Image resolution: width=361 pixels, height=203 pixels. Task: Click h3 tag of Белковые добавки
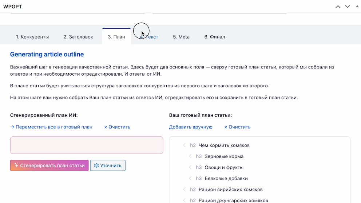pos(199,179)
